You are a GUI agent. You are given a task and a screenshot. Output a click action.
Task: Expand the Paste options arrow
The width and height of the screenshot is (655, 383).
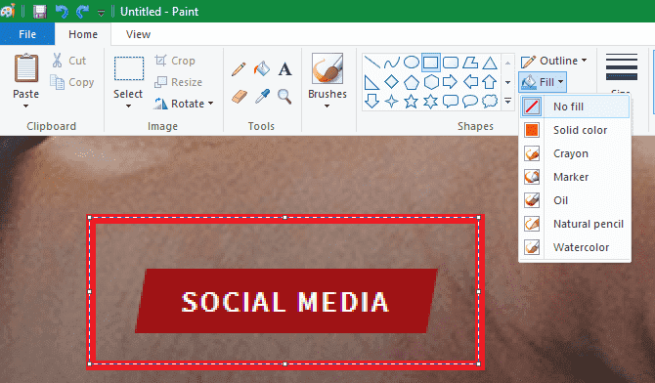[x=25, y=106]
